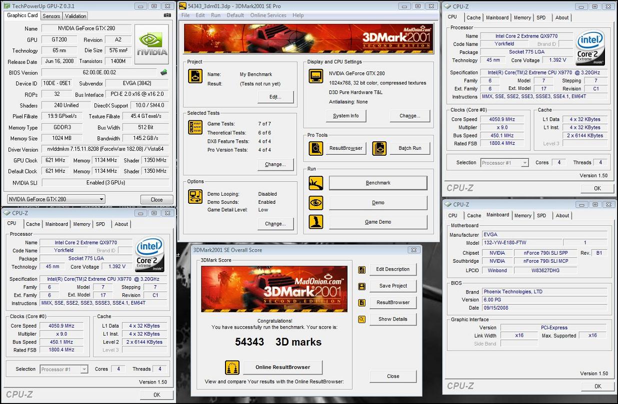This screenshot has width=618, height=404.
Task: Click the Intel Core 2 Extreme logo, top-right CPU-Z
Action: tap(590, 47)
